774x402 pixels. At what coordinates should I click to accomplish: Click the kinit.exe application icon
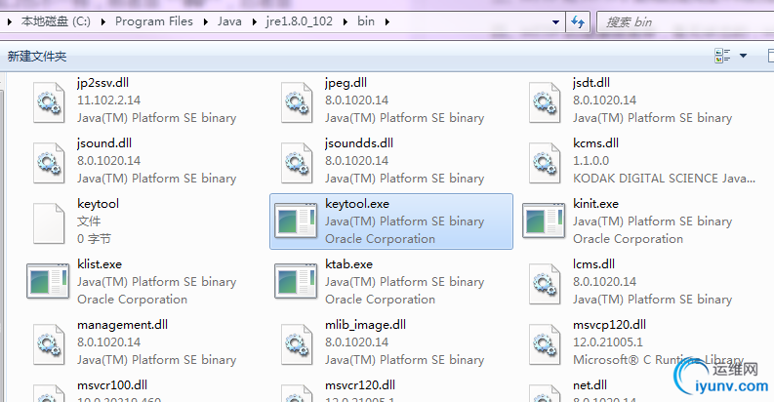[x=544, y=221]
